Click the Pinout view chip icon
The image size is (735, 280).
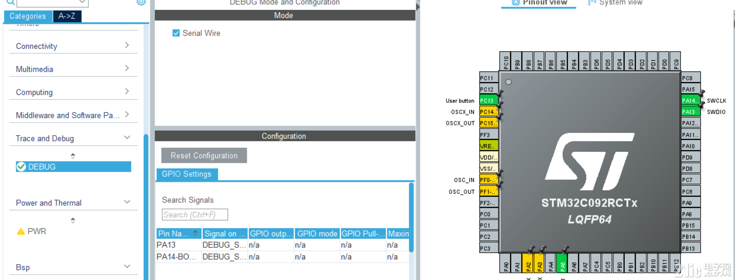coord(516,2)
